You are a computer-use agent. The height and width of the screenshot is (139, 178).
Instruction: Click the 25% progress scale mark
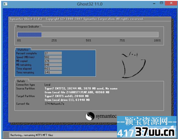point(54,40)
